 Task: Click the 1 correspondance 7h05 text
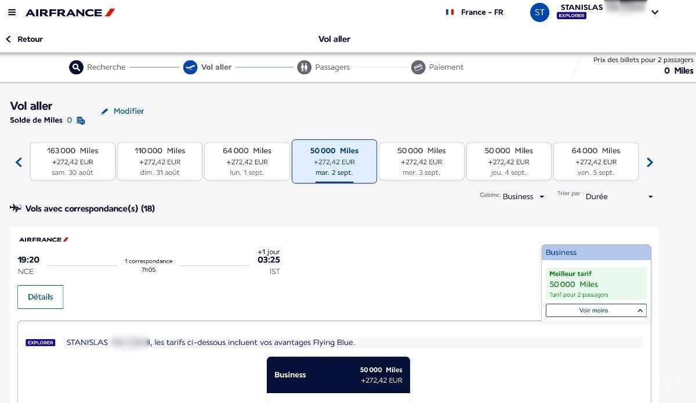tap(148, 265)
